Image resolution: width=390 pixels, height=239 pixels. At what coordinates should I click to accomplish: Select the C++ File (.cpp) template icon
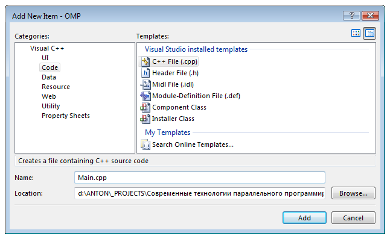pyautogui.click(x=145, y=61)
